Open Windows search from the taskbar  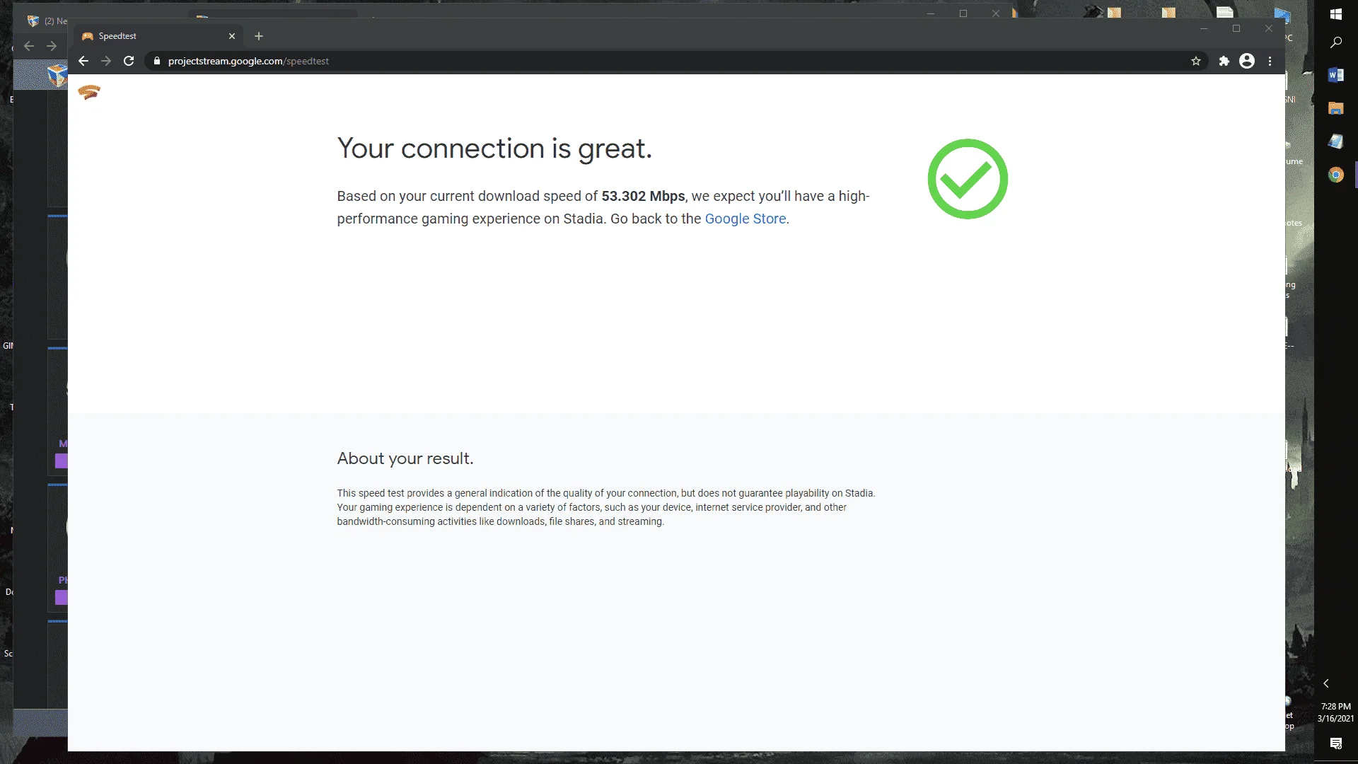(1336, 42)
